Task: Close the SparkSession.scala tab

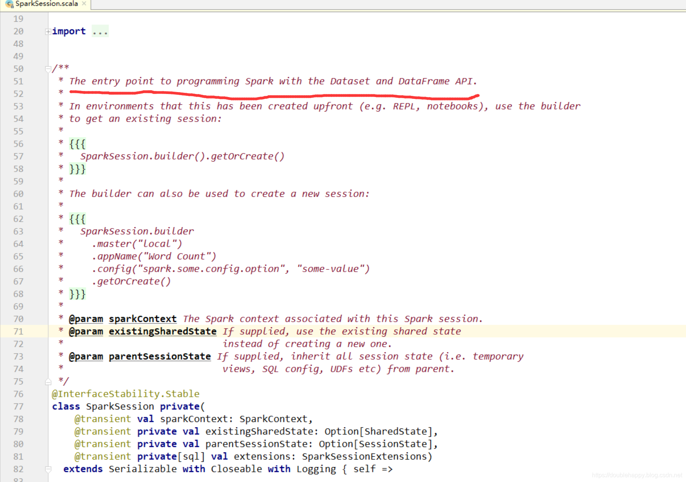Action: tap(84, 3)
